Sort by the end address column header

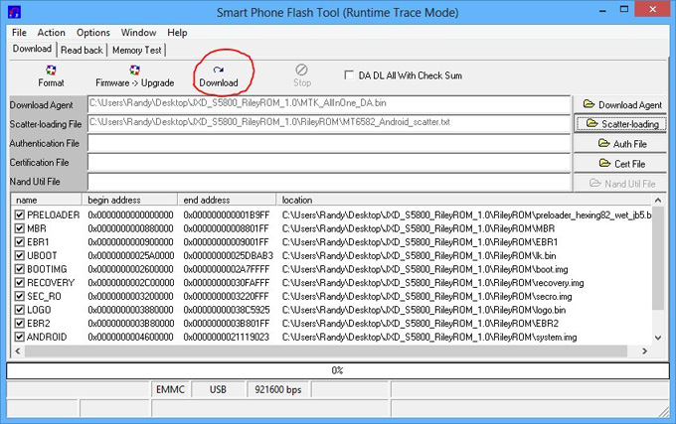coord(227,200)
